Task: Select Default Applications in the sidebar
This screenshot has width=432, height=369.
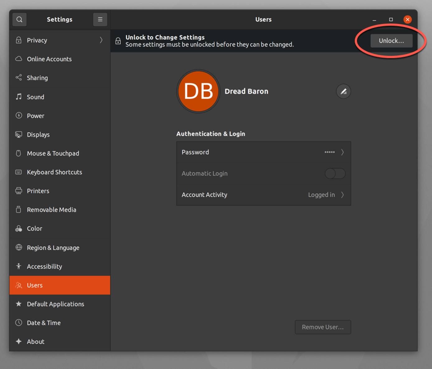Action: (x=55, y=304)
